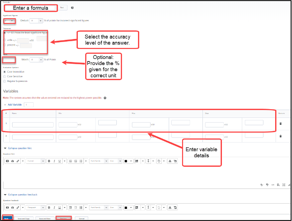292x221 pixels.
Task: Click Italic in the question feedback toolbar
Action: tap(55, 207)
